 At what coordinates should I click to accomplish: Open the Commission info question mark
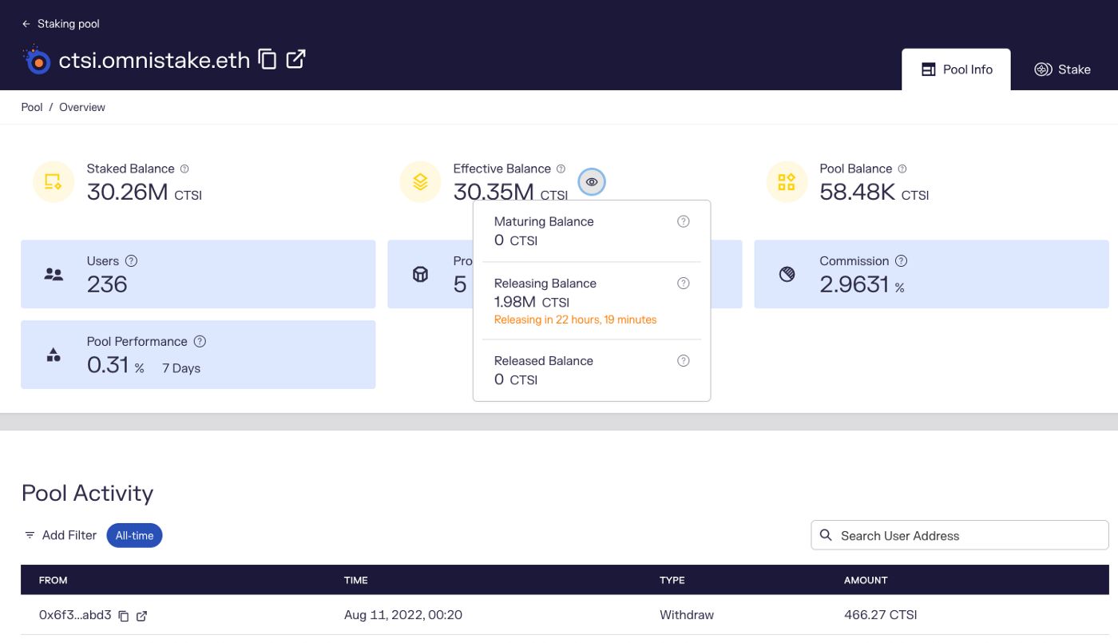click(x=901, y=261)
